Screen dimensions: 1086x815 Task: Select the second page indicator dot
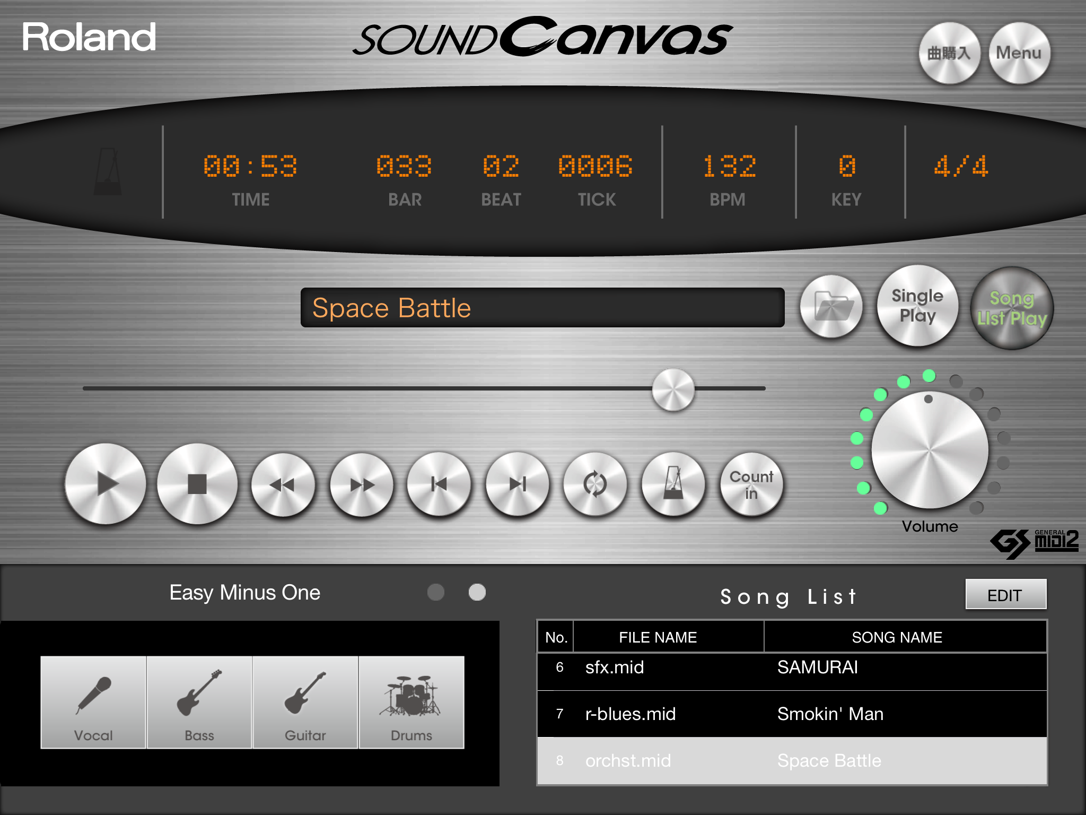coord(477,592)
